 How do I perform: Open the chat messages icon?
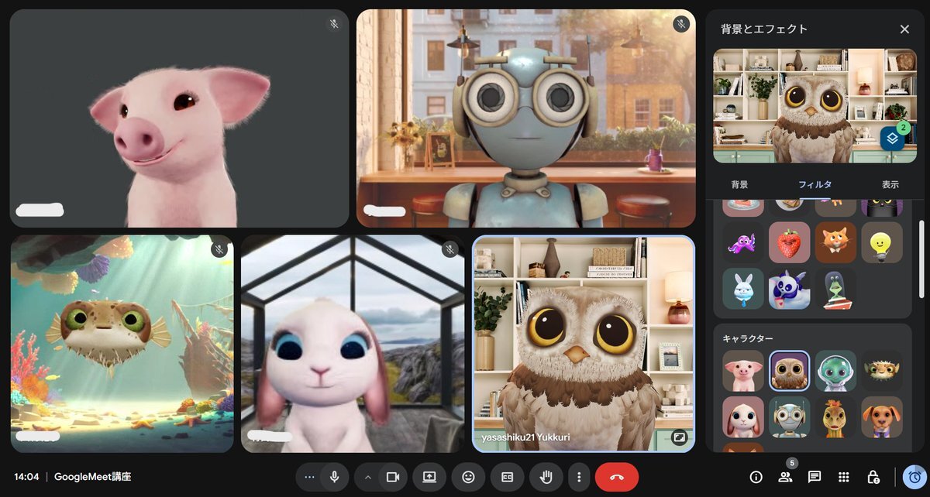(815, 477)
